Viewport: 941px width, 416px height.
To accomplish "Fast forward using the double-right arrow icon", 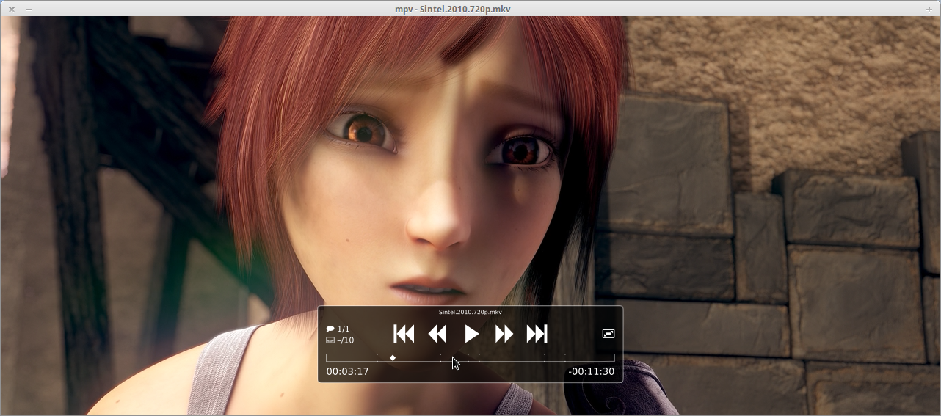I will coord(504,335).
